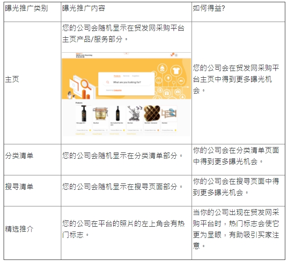
Task: Click the 'Products' heading above product cards
Action: click(79, 103)
